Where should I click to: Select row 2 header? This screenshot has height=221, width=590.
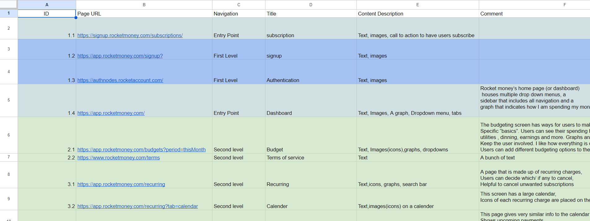(x=9, y=28)
